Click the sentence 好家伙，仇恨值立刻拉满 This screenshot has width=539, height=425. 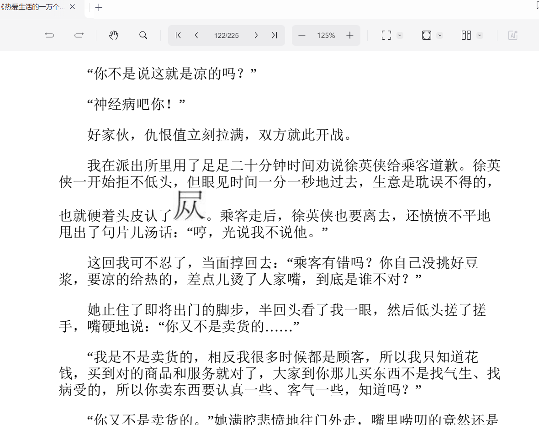165,135
